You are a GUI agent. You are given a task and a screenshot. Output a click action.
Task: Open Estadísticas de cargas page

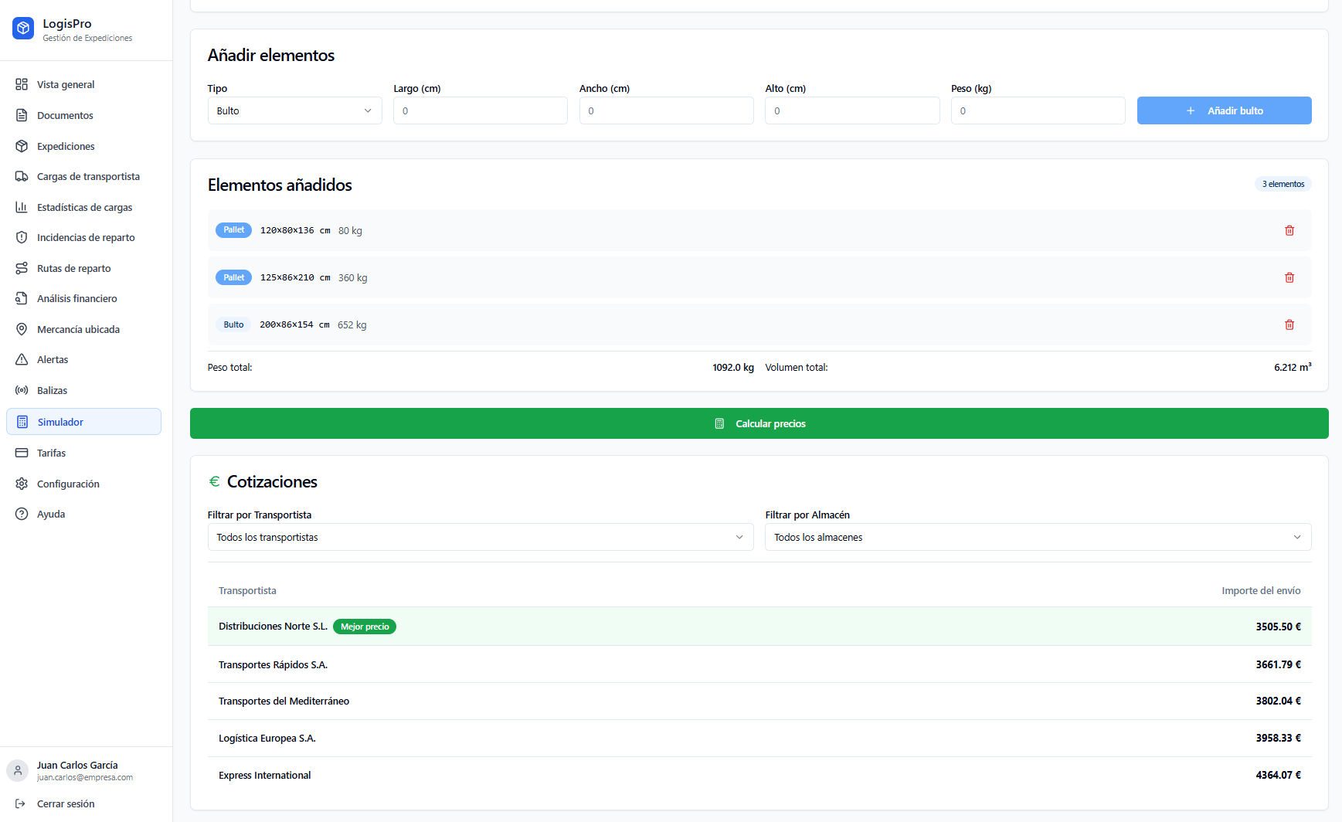pyautogui.click(x=84, y=207)
